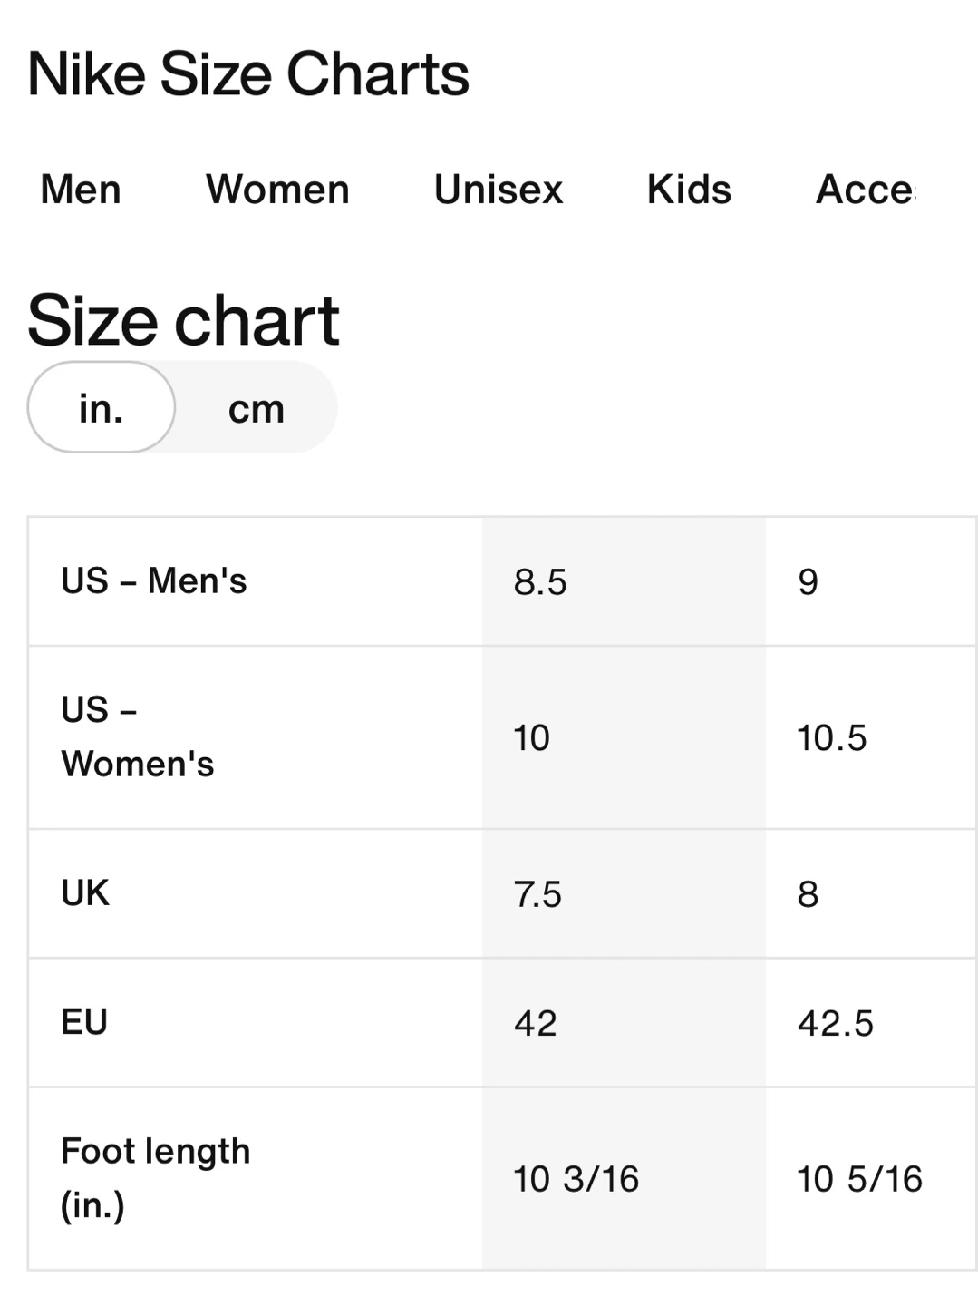The image size is (978, 1306).
Task: Toggle measurement units to cm
Action: (x=257, y=408)
